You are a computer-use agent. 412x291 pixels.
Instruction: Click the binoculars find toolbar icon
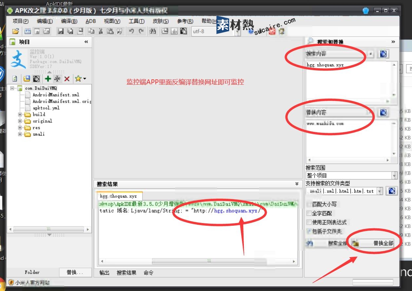tap(153, 31)
